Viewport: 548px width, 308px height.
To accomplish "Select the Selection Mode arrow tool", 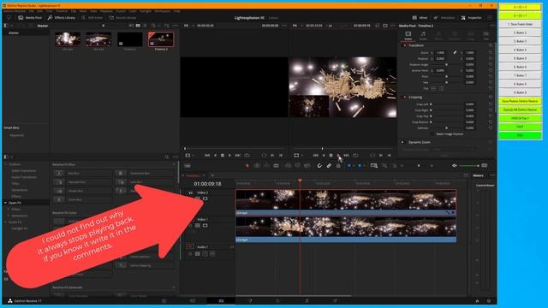I will coord(247,166).
